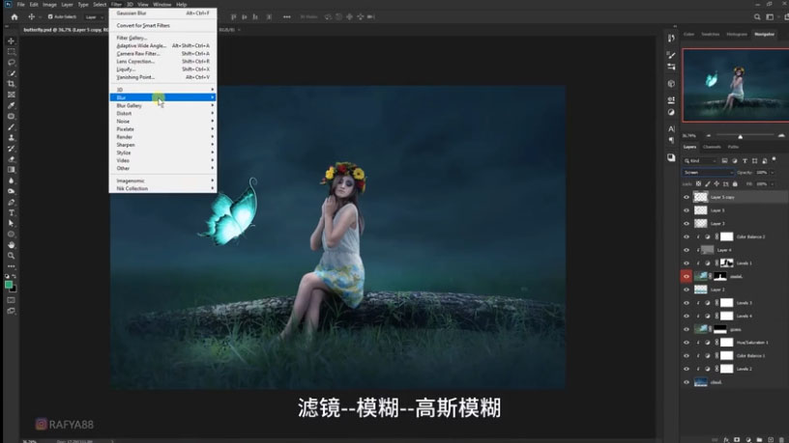The width and height of the screenshot is (789, 443).
Task: Select the Pen tool
Action: (x=11, y=202)
